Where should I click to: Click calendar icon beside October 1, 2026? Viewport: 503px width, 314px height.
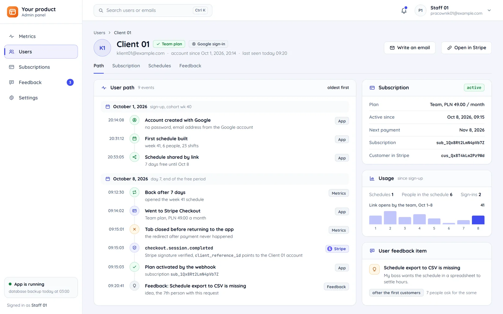pos(108,107)
